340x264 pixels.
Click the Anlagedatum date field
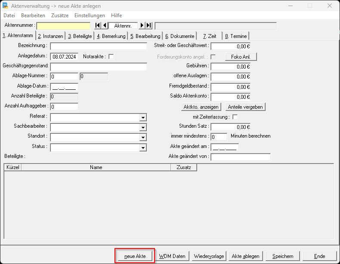[x=64, y=57]
